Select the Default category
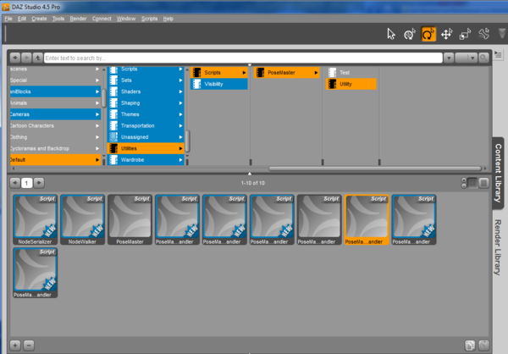The width and height of the screenshot is (508, 354). click(x=55, y=159)
